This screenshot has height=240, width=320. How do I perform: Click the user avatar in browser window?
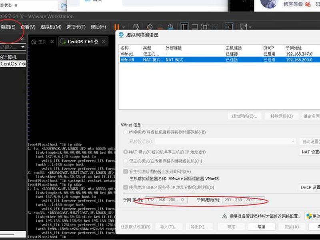269,3
